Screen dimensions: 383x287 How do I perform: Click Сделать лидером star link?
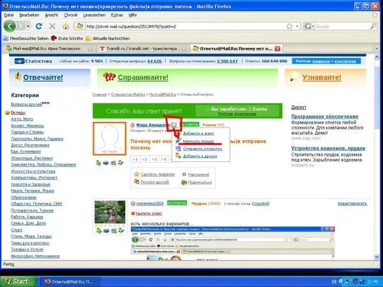point(158,174)
